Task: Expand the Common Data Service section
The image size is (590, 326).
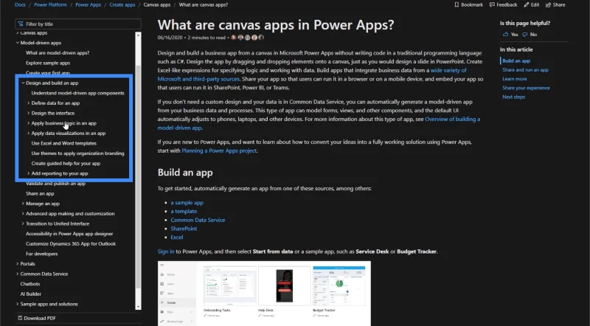Action: pos(17,274)
